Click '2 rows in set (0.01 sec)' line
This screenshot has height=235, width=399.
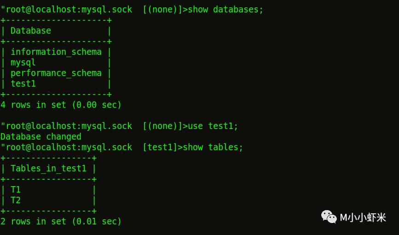tap(61, 221)
